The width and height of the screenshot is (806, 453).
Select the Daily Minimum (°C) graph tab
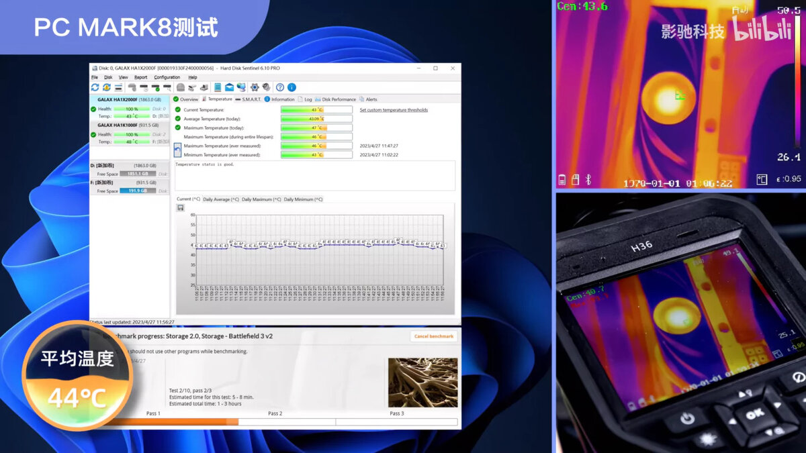pyautogui.click(x=303, y=199)
